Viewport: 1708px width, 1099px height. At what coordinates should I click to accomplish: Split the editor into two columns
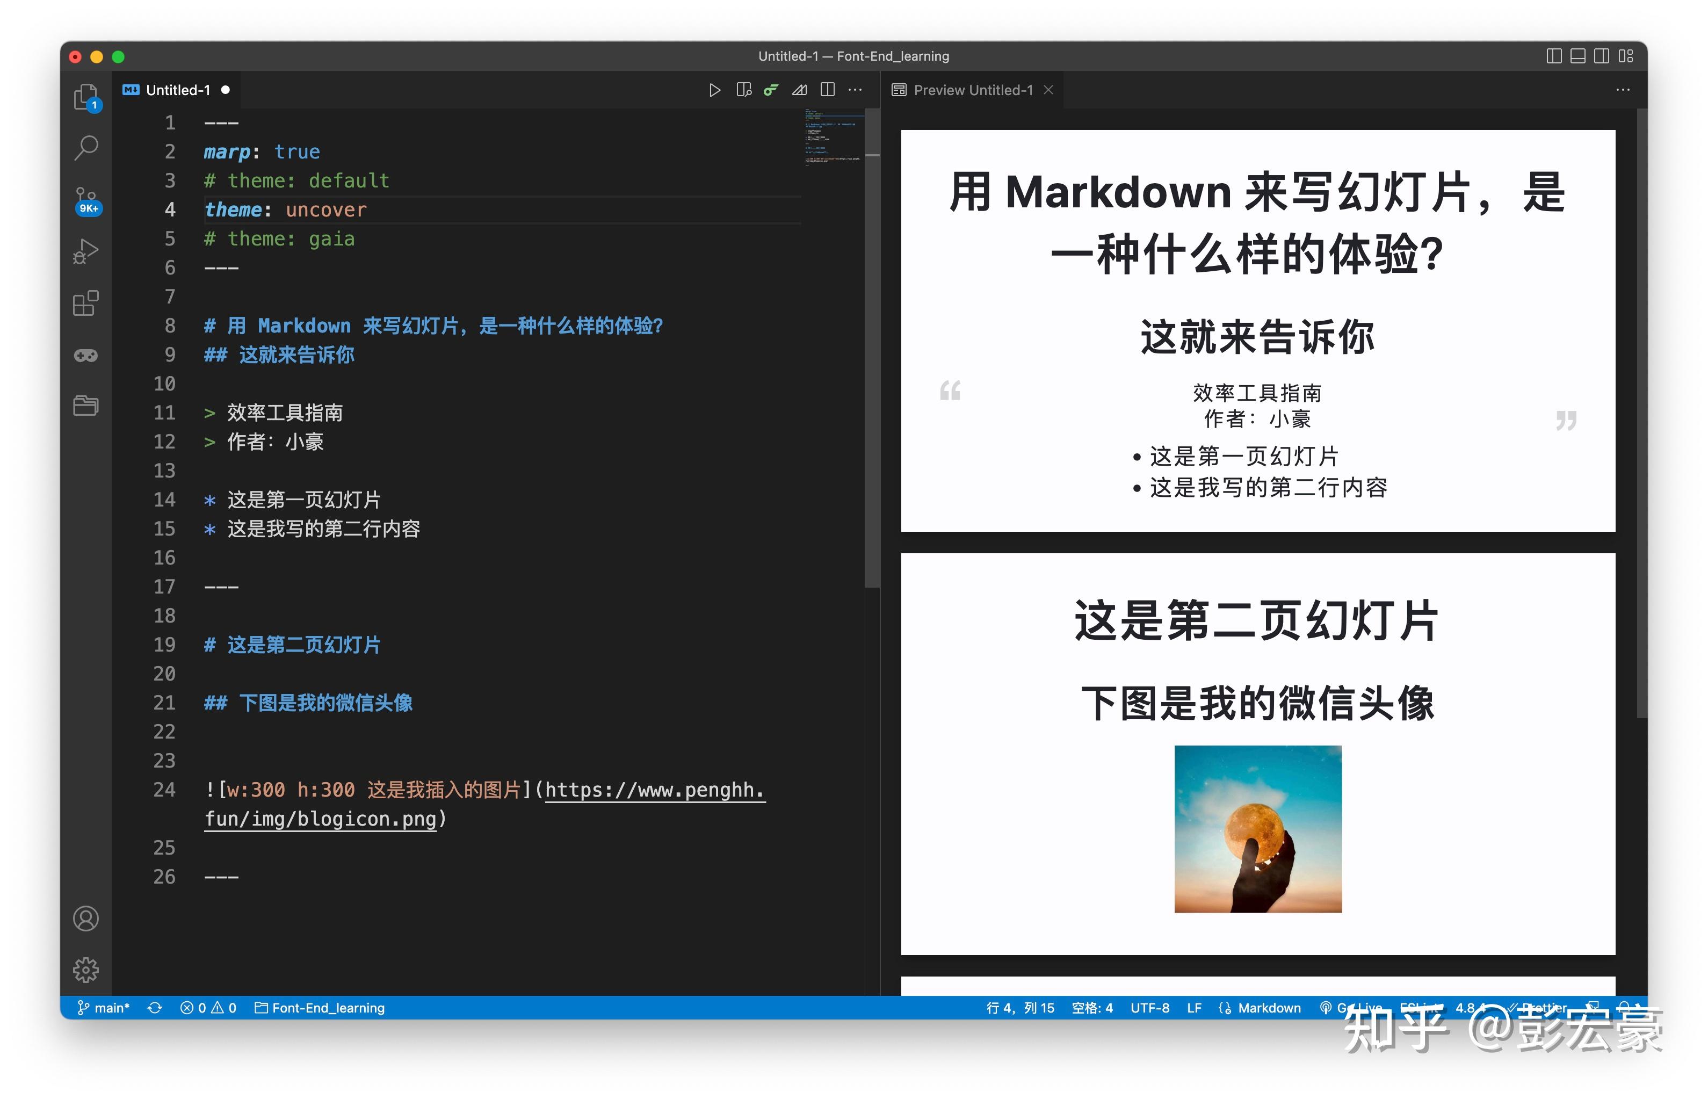point(828,90)
